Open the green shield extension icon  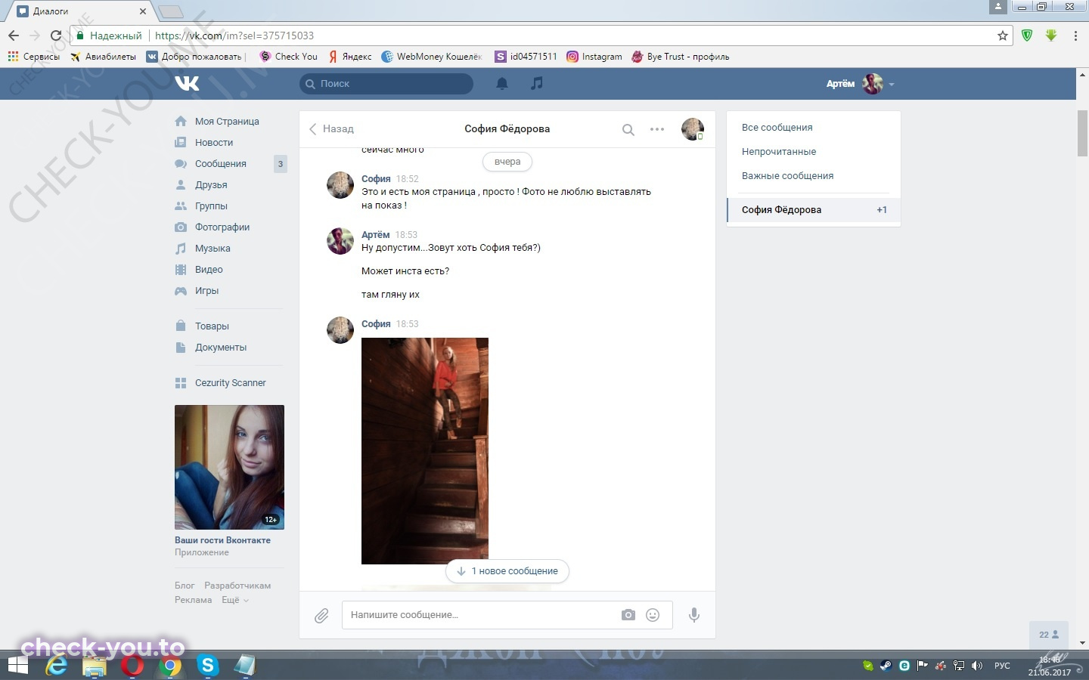(x=1027, y=36)
